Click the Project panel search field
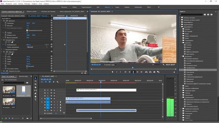The image size is (219, 123). coord(13,83)
